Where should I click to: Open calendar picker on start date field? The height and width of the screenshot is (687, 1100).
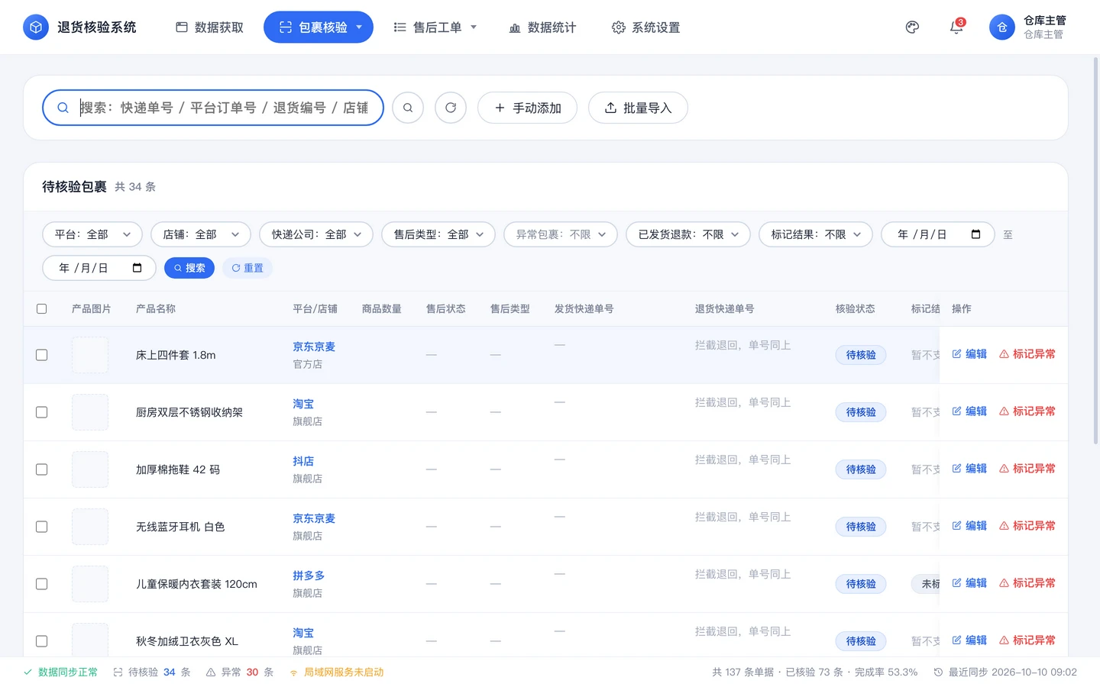[975, 234]
